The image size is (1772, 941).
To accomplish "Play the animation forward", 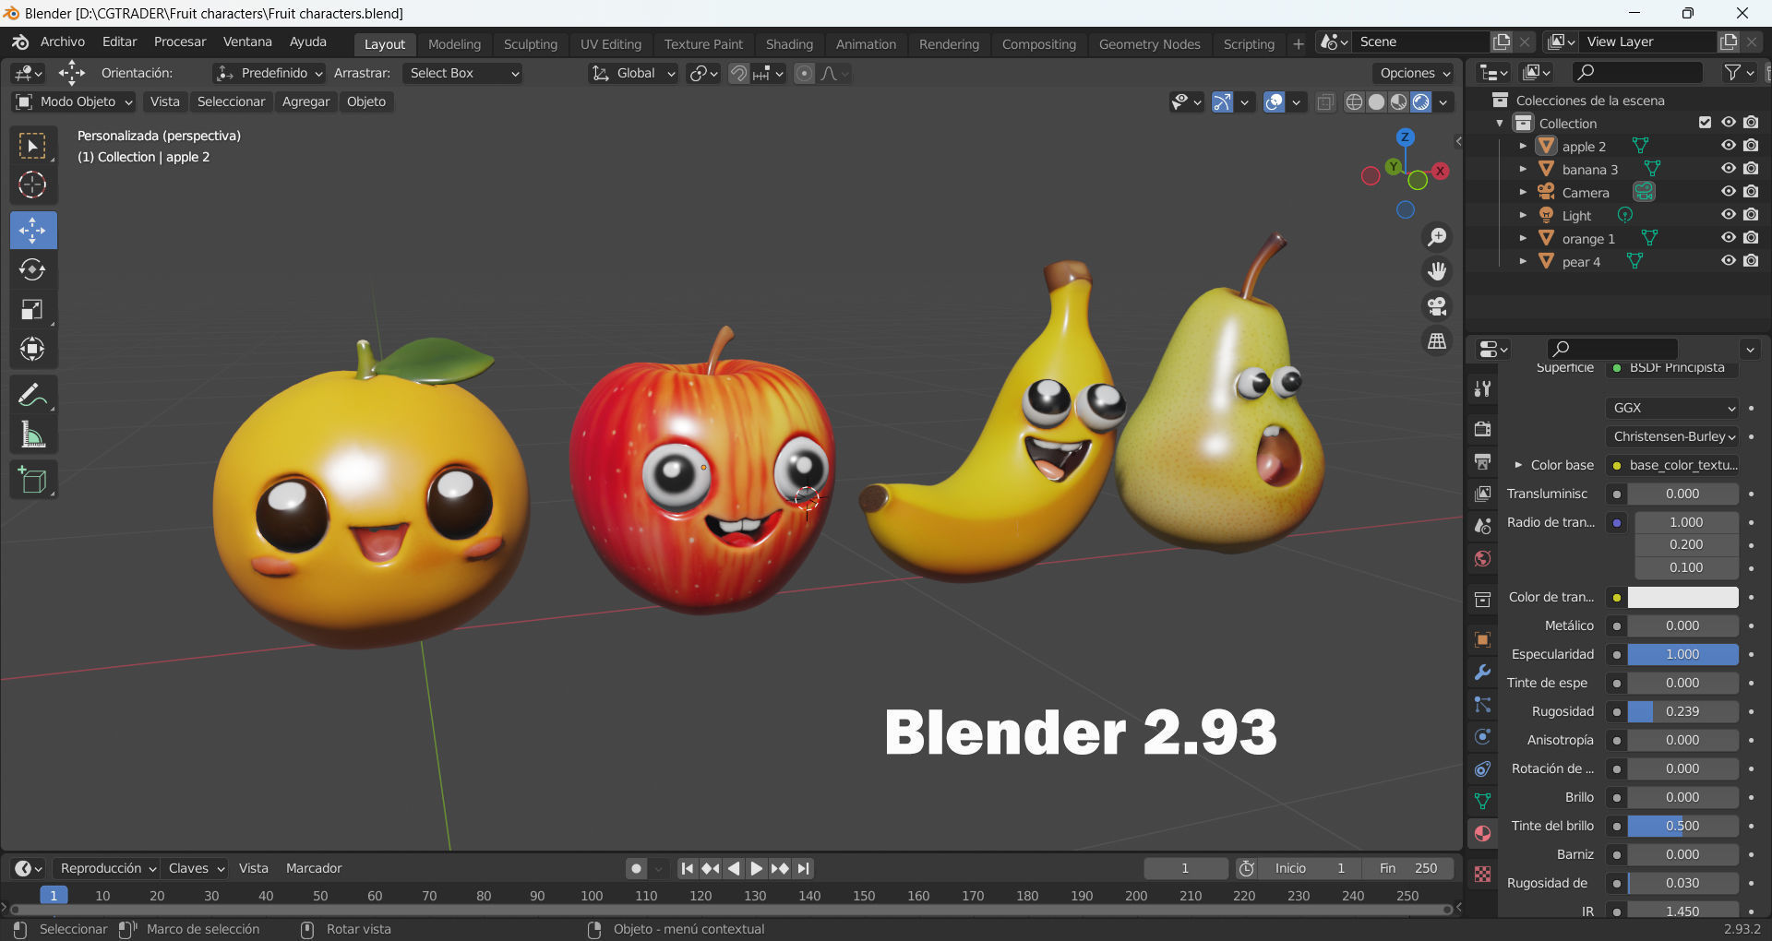I will pyautogui.click(x=756, y=868).
